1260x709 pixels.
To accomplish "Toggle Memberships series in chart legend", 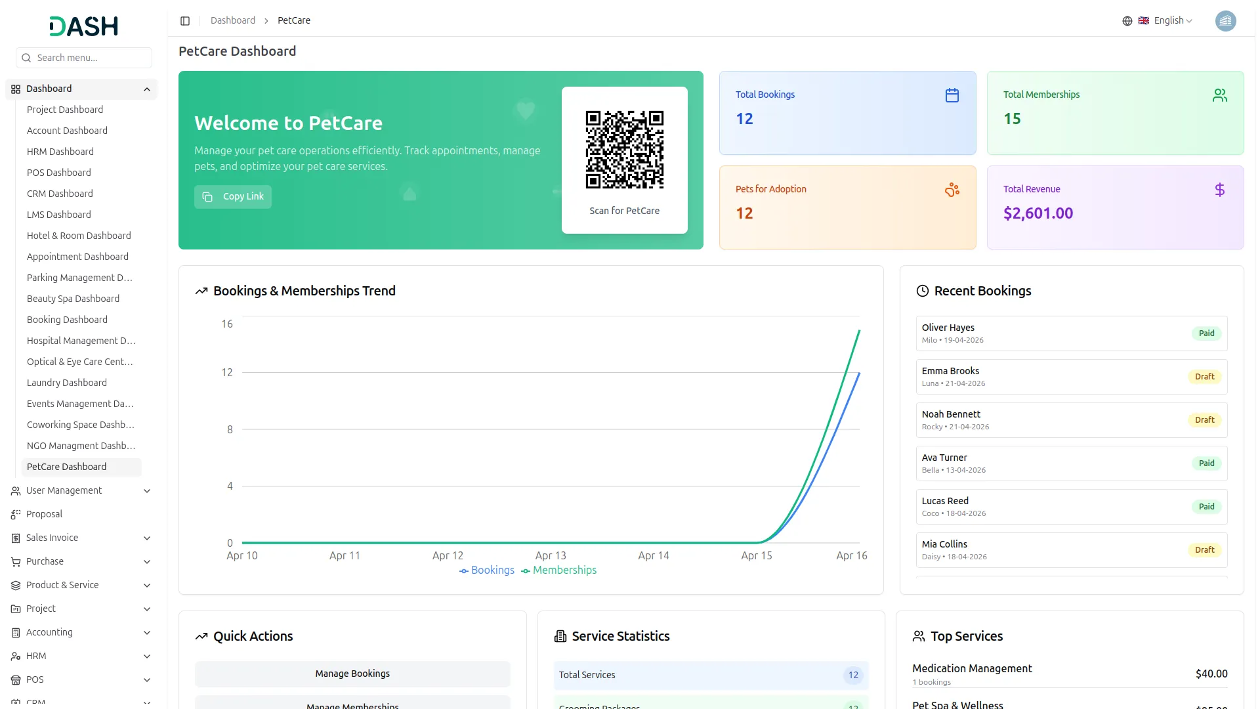I will pos(558,570).
